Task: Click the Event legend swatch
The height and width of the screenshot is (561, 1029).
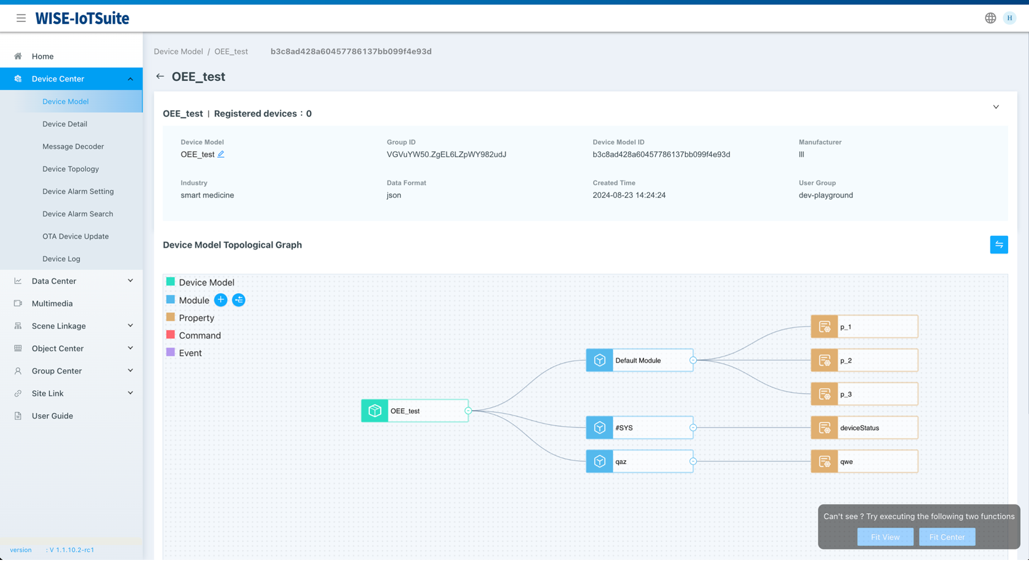Action: (171, 352)
